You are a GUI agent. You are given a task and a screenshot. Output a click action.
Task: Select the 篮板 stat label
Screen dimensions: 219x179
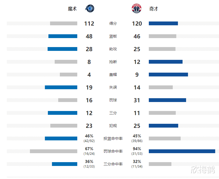(x=113, y=36)
